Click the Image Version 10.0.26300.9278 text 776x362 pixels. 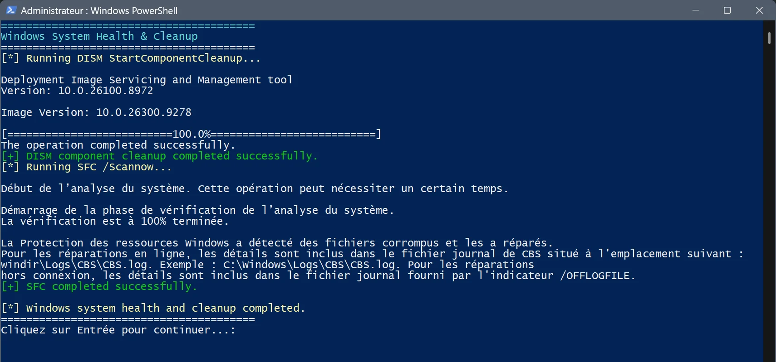tap(96, 112)
